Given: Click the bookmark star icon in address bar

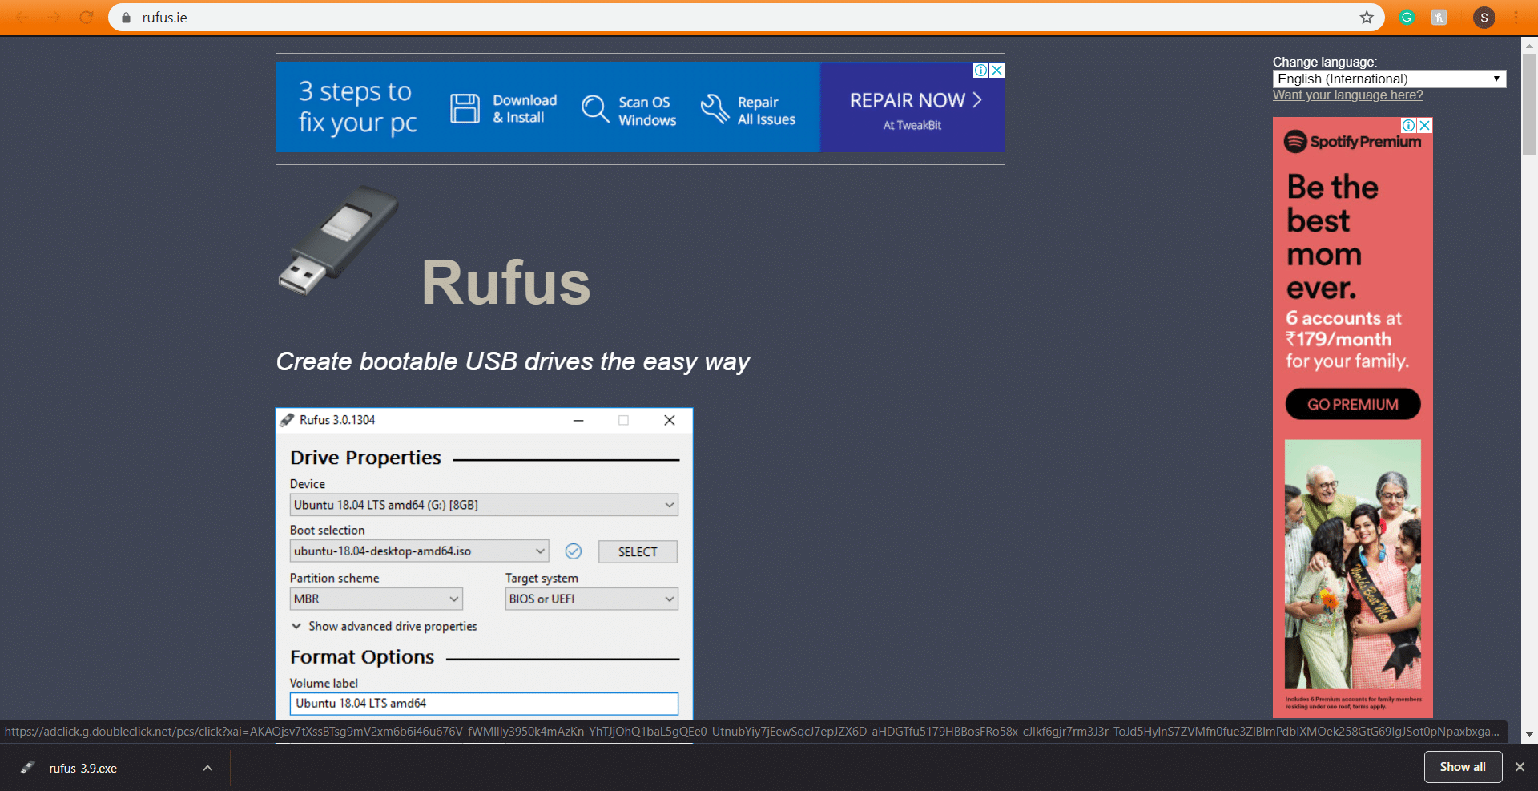Looking at the screenshot, I should [1367, 18].
